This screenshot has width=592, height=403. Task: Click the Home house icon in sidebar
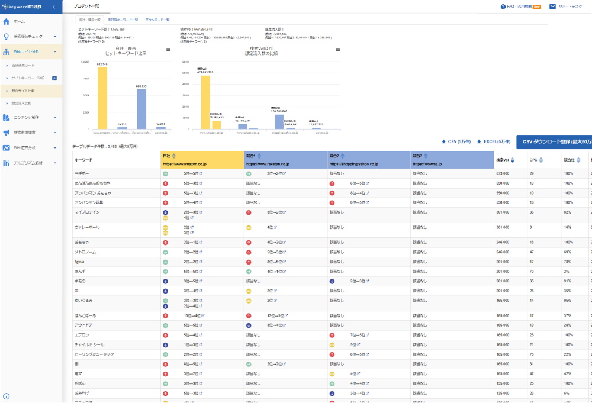click(6, 21)
